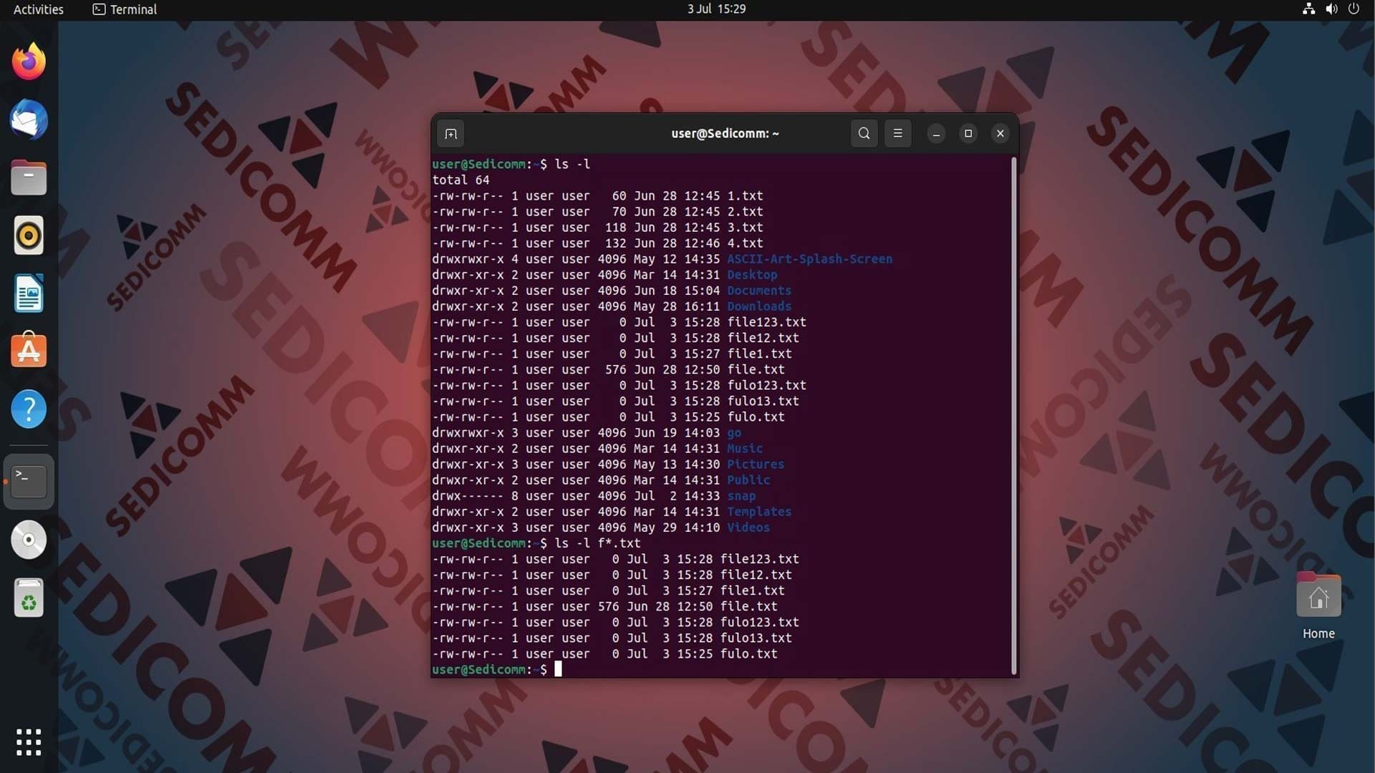Click the last prompt with cursor
Viewport: 1375px width, 773px height.
point(497,670)
